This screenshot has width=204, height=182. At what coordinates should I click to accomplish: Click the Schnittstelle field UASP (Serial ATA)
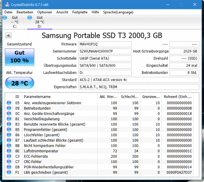click(105, 58)
